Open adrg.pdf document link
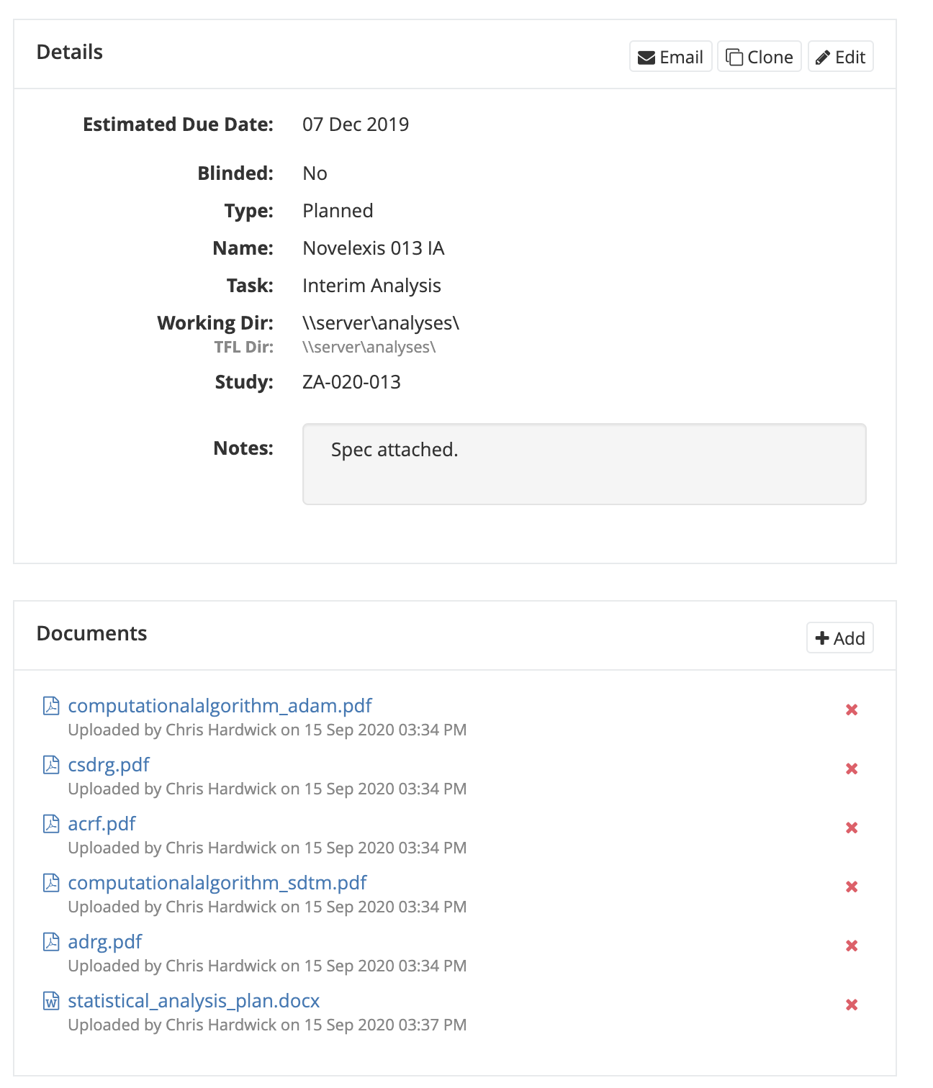The image size is (933, 1088). pyautogui.click(x=105, y=942)
